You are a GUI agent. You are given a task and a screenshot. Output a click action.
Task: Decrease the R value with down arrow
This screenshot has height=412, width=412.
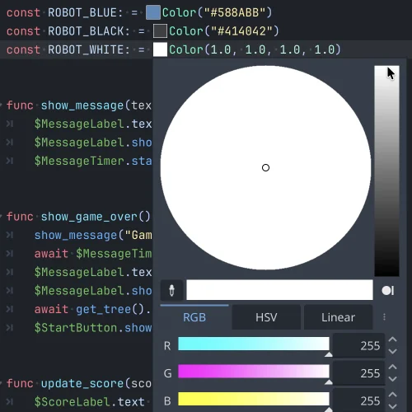tap(393, 351)
